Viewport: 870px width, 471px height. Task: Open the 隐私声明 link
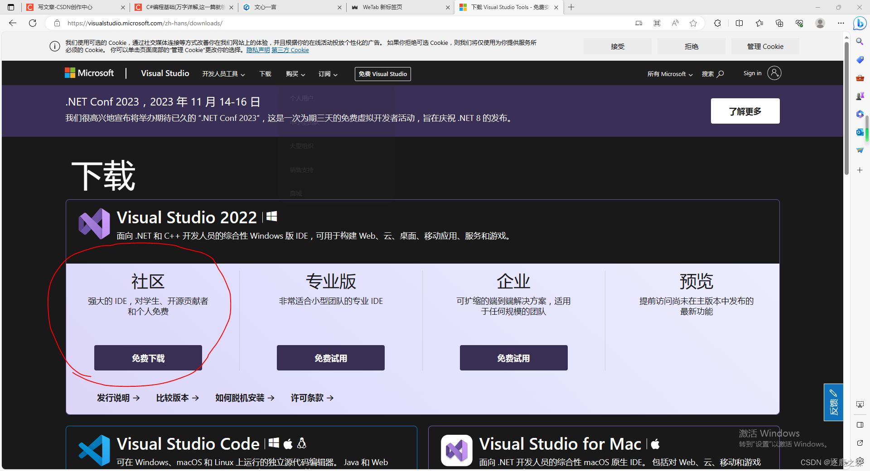258,50
